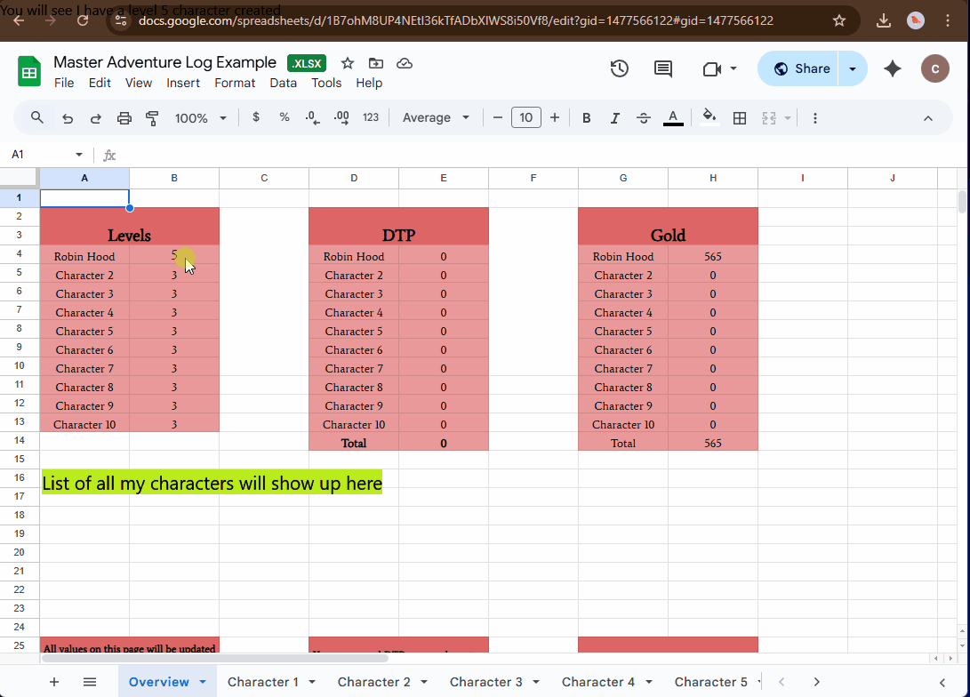Click the meeting camera icon
The height and width of the screenshot is (697, 970).
pos(712,68)
